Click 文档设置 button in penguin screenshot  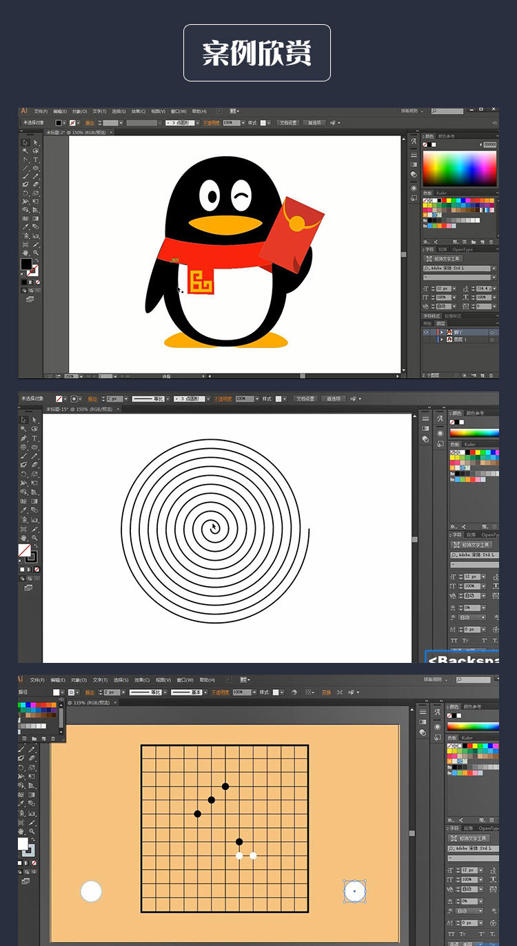click(288, 123)
